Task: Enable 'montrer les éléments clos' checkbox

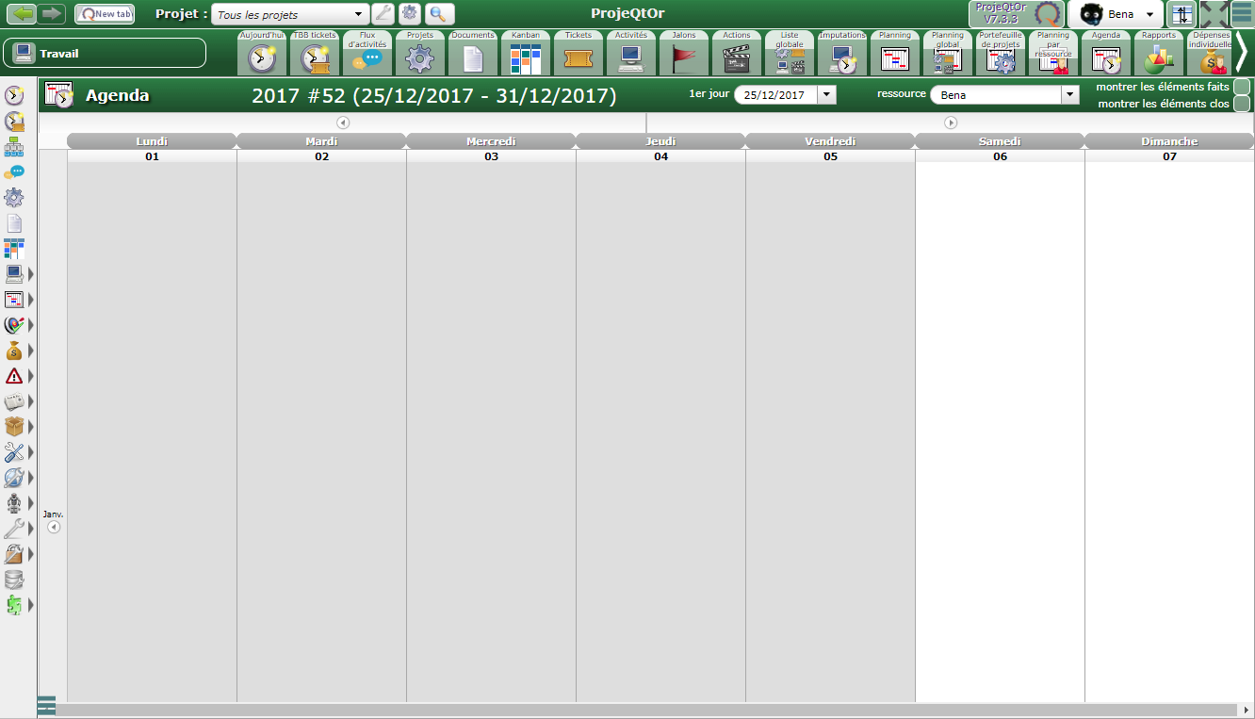Action: point(1242,104)
